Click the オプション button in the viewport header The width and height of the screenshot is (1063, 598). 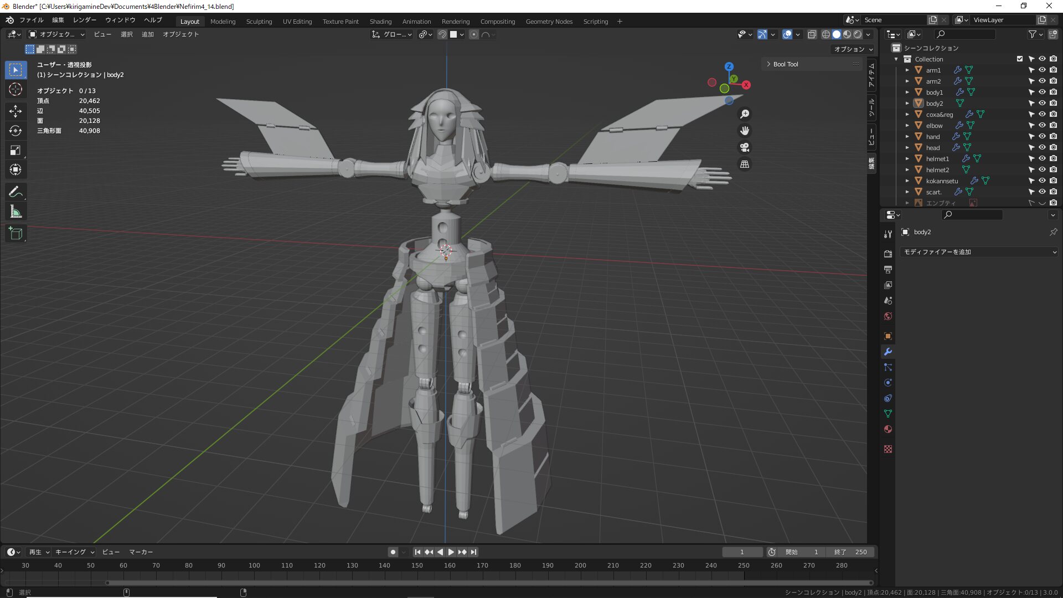(x=853, y=49)
